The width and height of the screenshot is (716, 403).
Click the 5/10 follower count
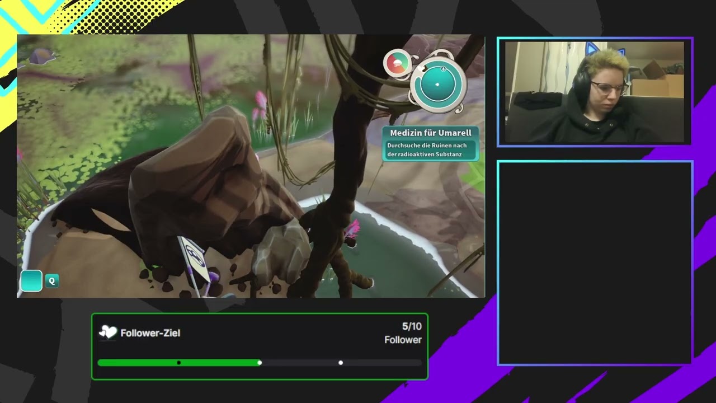[x=412, y=326]
